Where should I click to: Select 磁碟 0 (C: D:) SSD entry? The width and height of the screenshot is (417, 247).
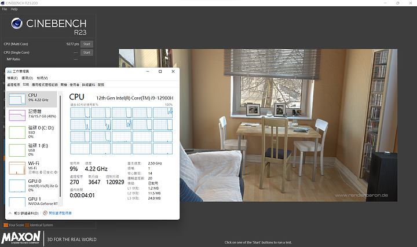[32, 132]
